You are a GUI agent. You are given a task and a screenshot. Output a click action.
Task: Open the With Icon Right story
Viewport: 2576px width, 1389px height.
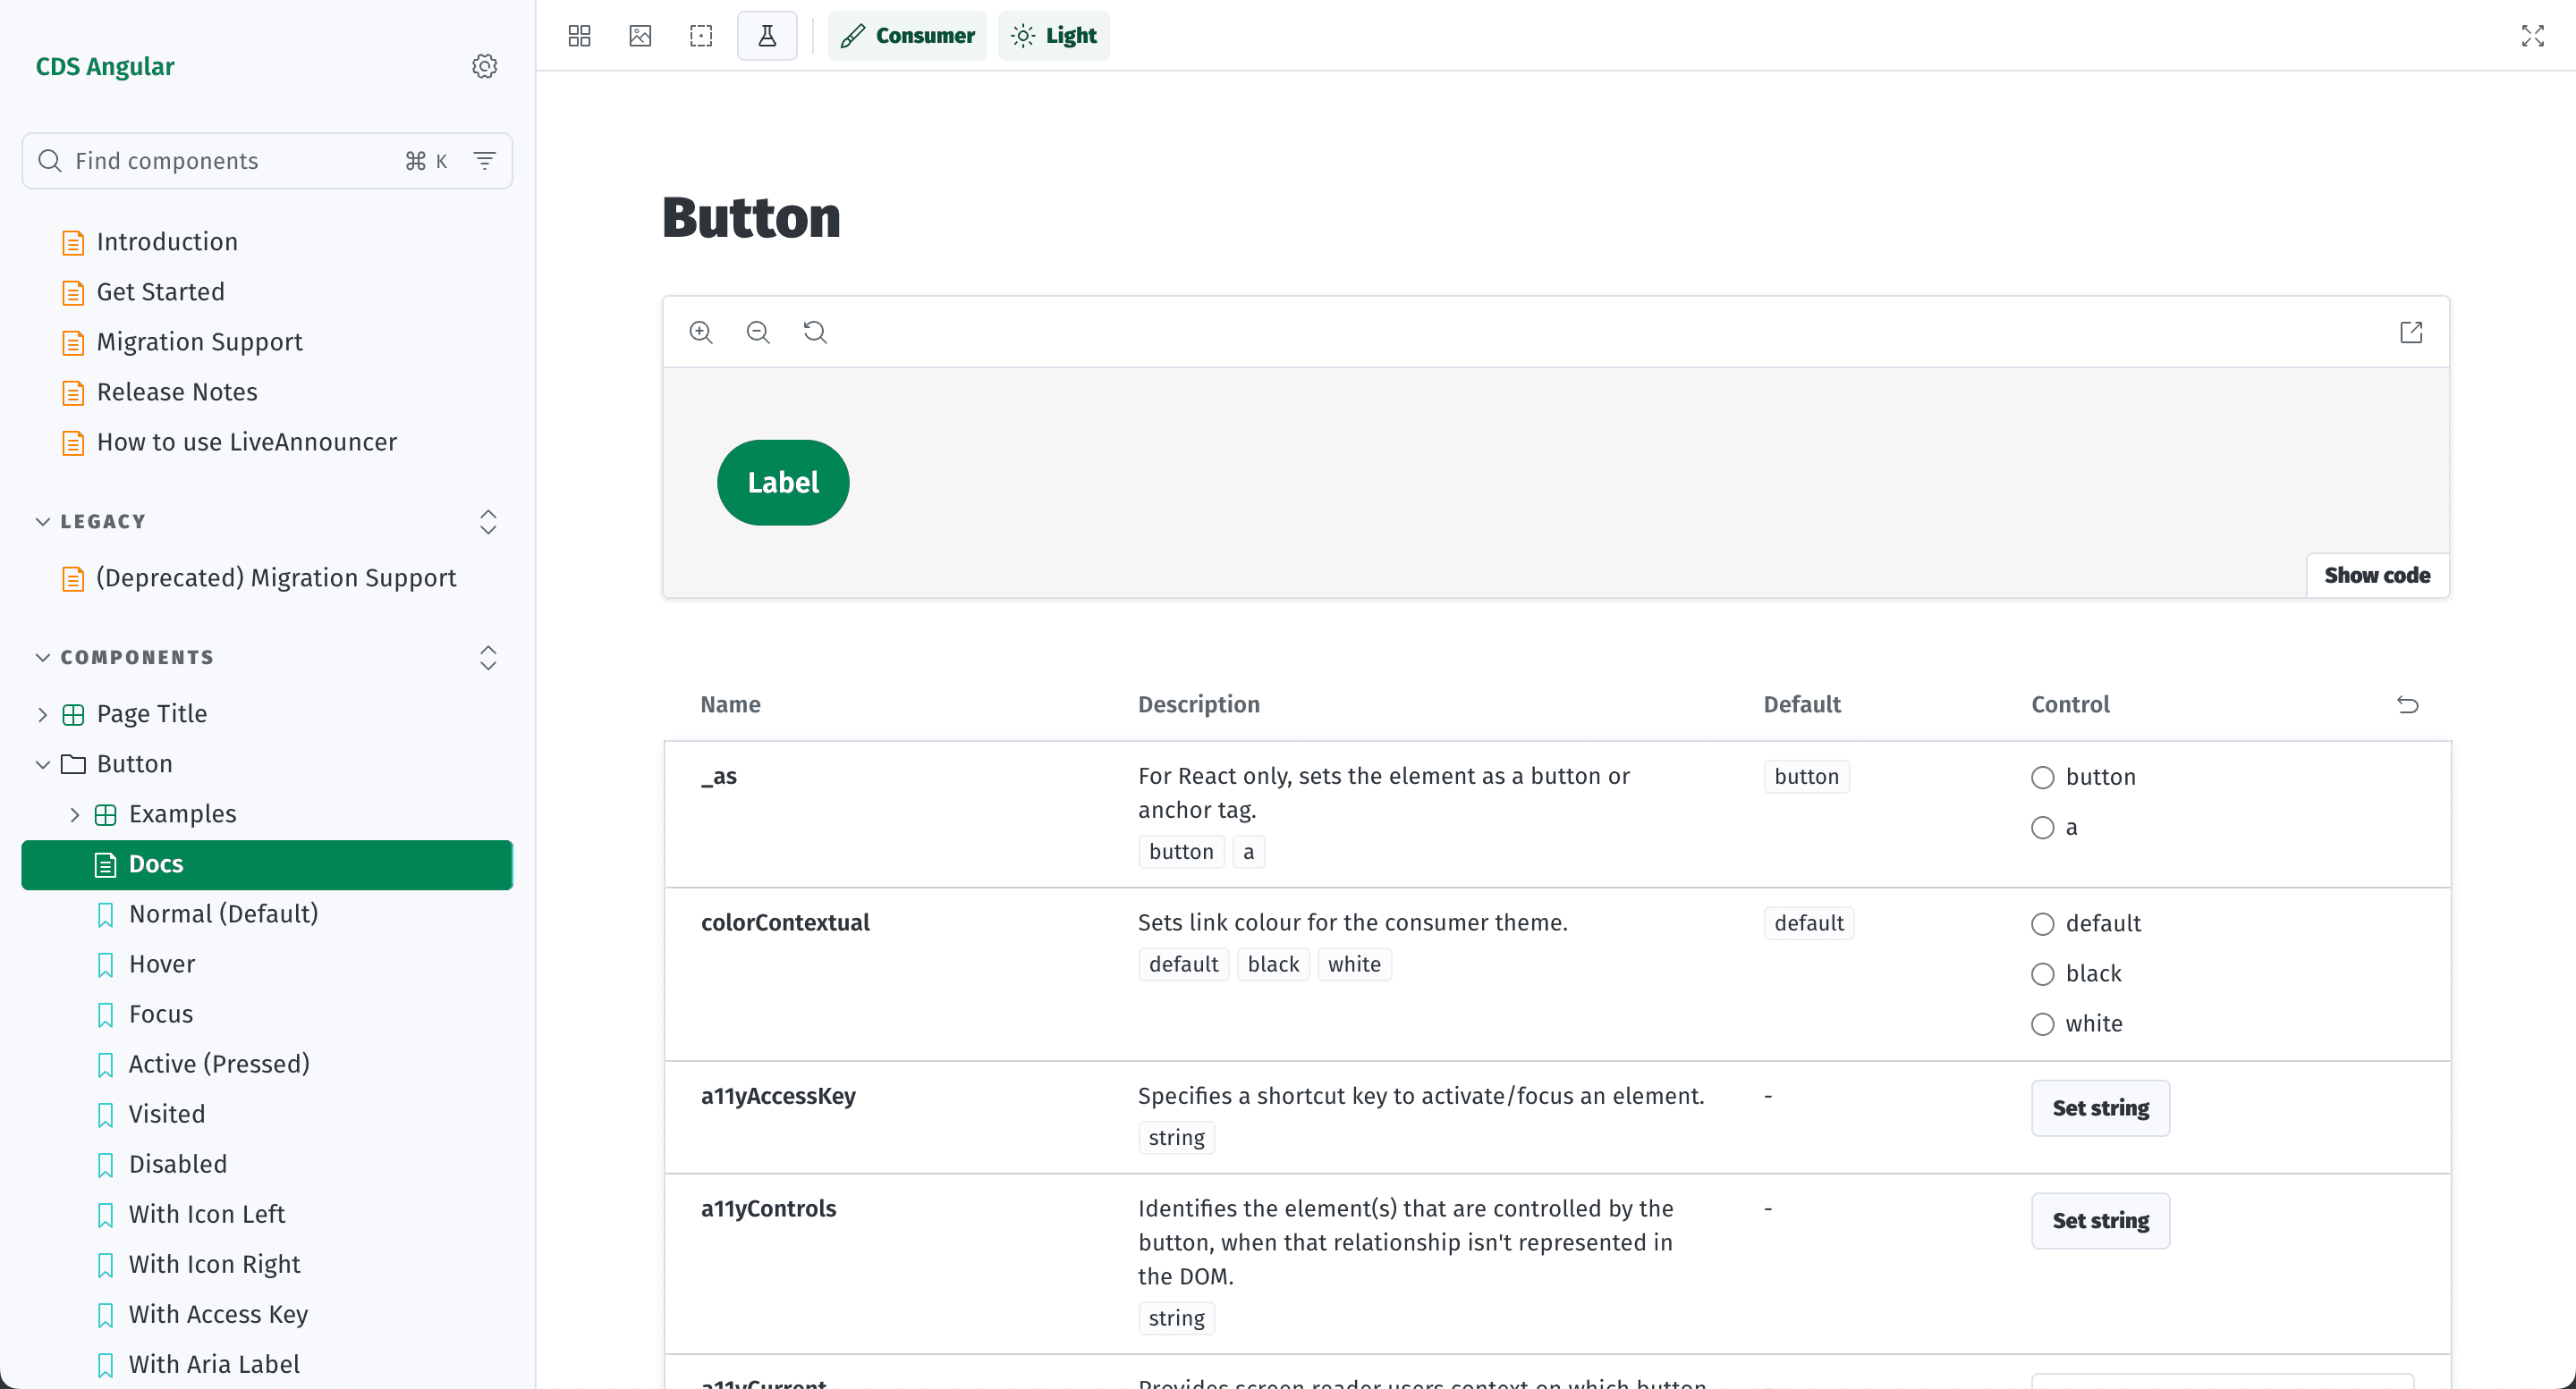pyautogui.click(x=214, y=1264)
